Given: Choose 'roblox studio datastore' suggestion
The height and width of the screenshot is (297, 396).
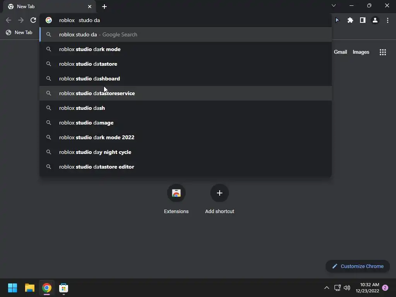Looking at the screenshot, I should click(x=186, y=64).
